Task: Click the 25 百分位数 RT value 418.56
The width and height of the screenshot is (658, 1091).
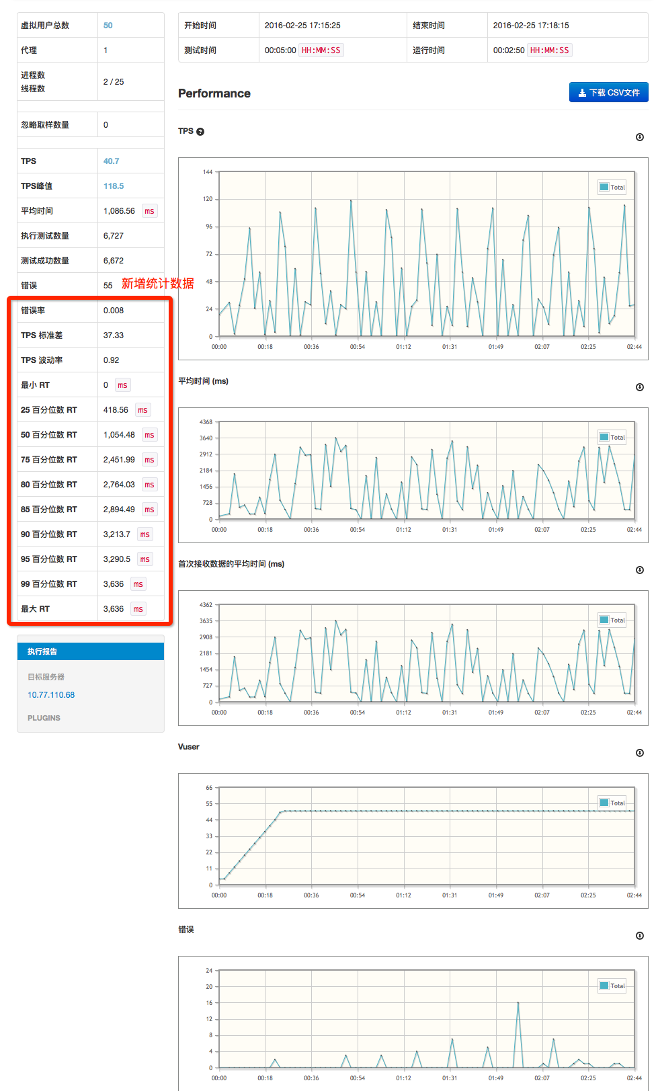Action: point(116,410)
